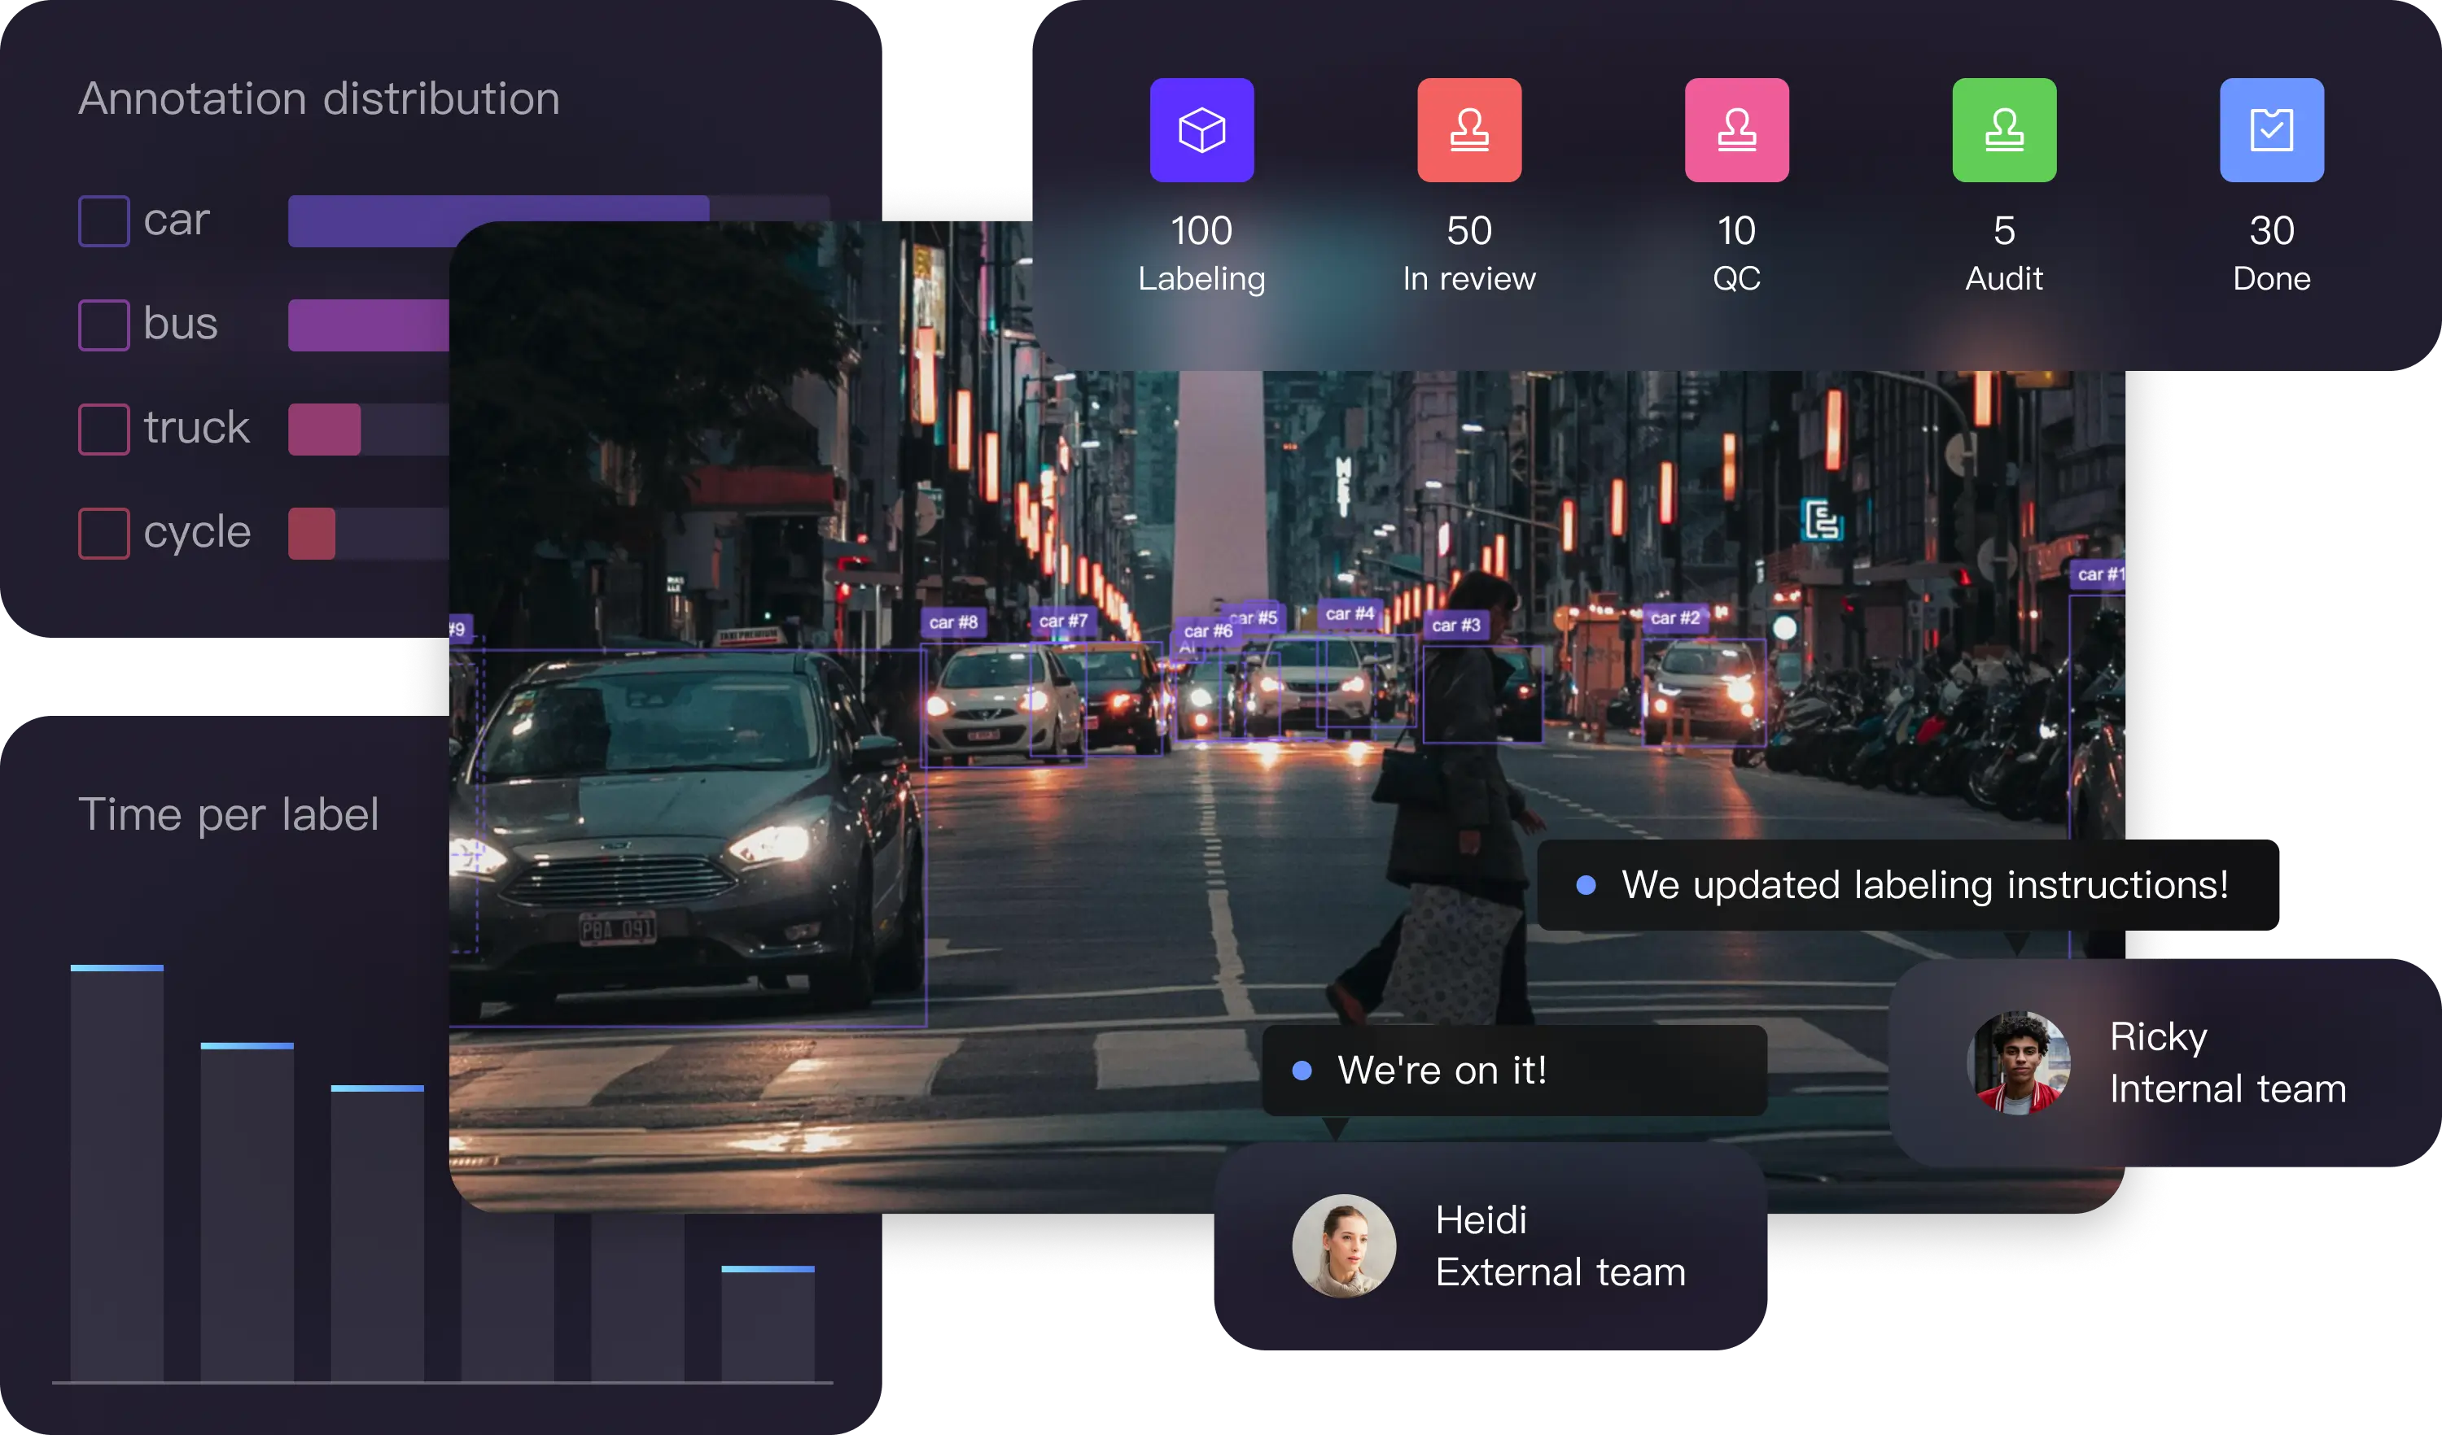Select the labeling assignment icon
Viewport: 2442px width, 1435px height.
pyautogui.click(x=1201, y=130)
